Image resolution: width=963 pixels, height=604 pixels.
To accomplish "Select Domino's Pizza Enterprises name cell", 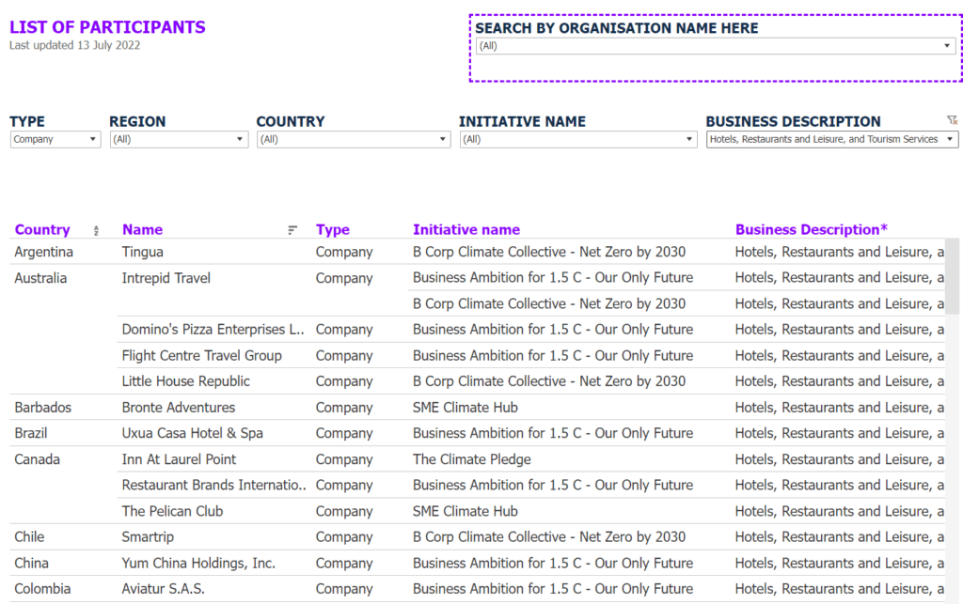I will pos(213,330).
